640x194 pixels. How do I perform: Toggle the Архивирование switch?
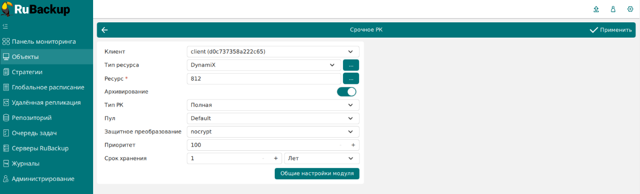coord(346,91)
